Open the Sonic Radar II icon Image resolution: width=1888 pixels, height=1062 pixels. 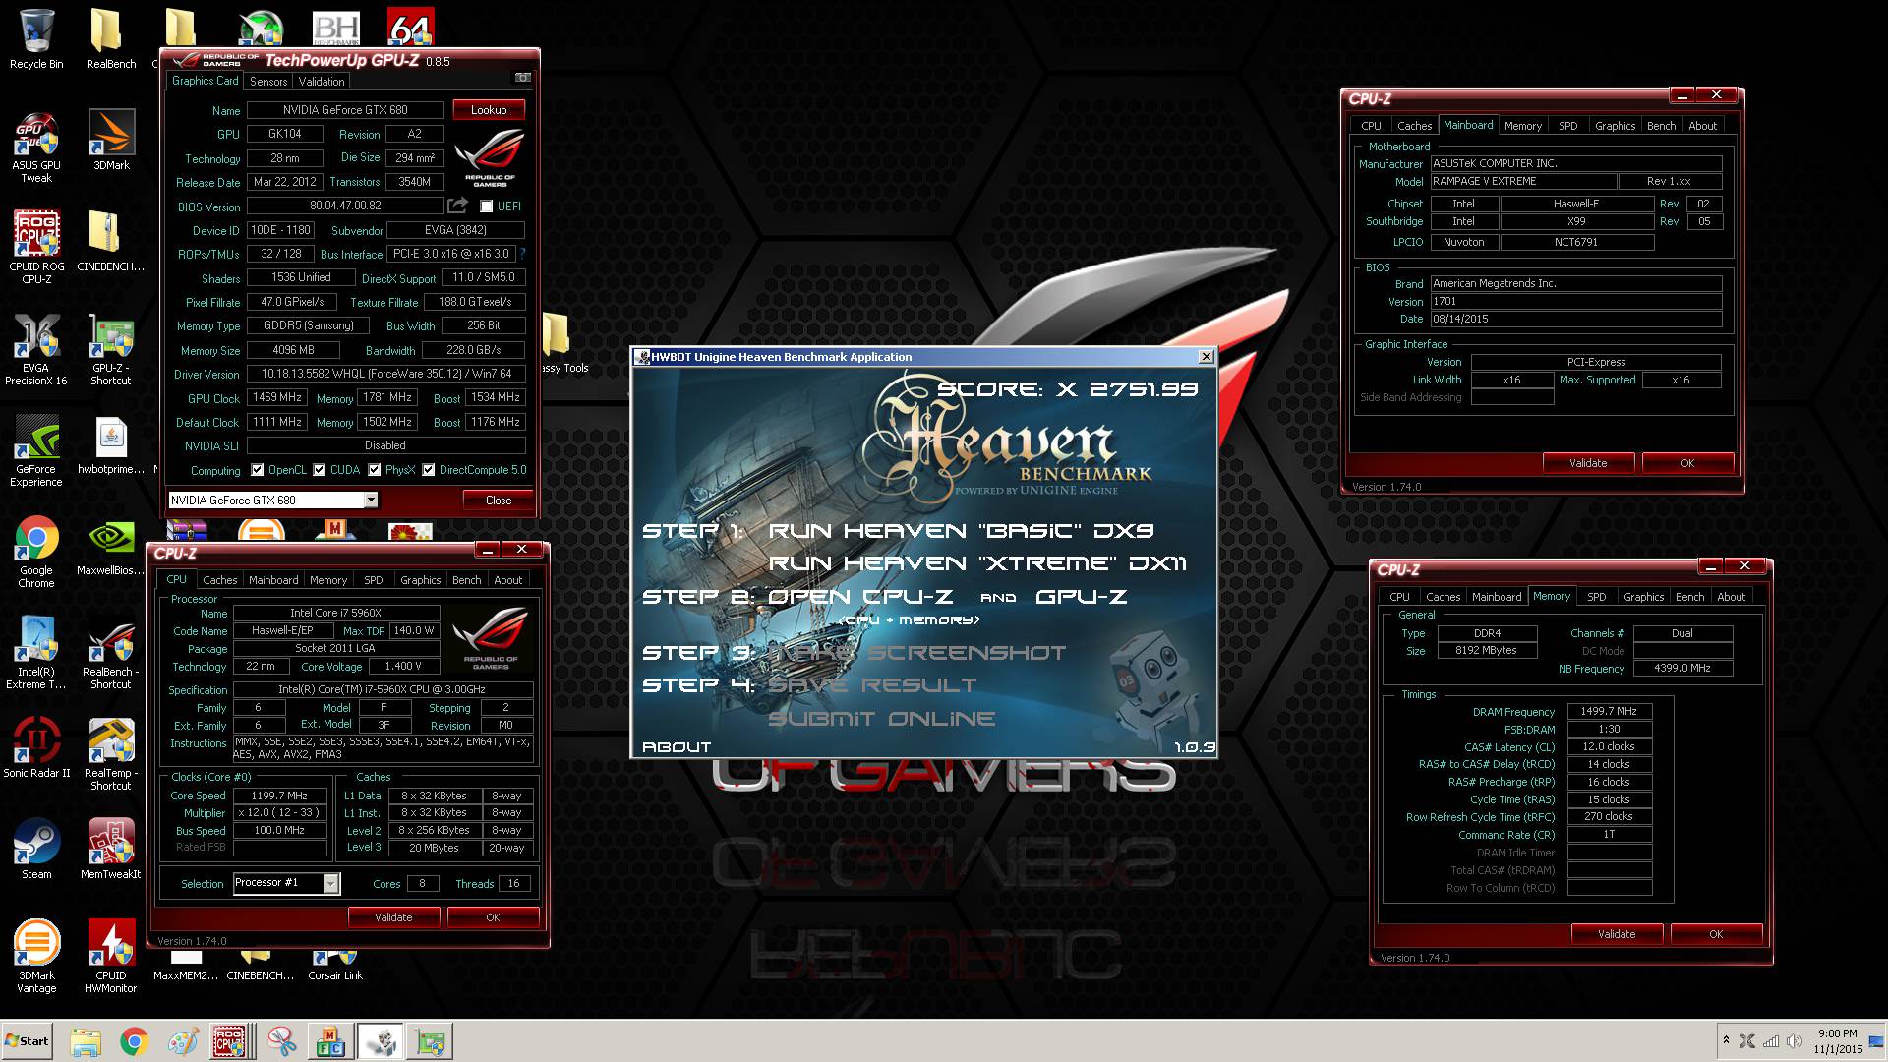(x=36, y=747)
